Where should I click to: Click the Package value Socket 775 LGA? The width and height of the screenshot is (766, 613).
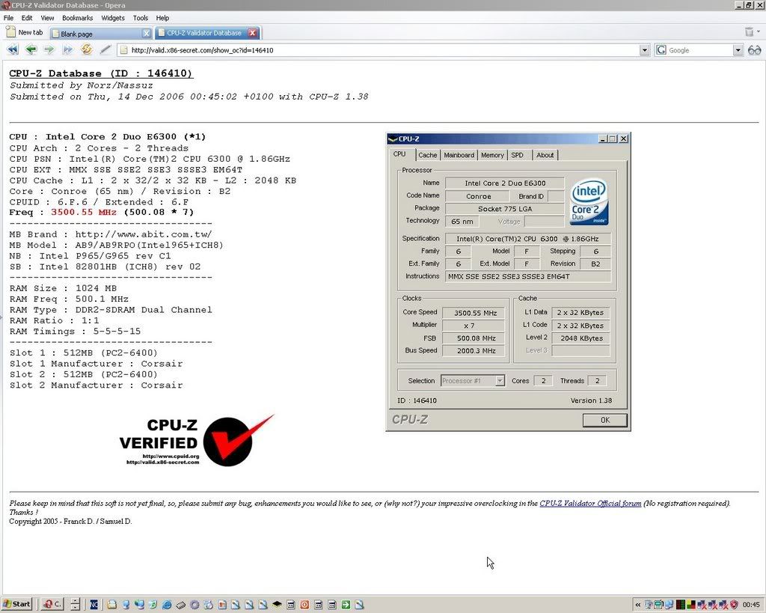tap(505, 209)
